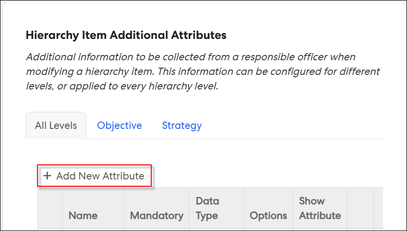Image resolution: width=407 pixels, height=231 pixels.
Task: Click the Options column header
Action: [268, 208]
